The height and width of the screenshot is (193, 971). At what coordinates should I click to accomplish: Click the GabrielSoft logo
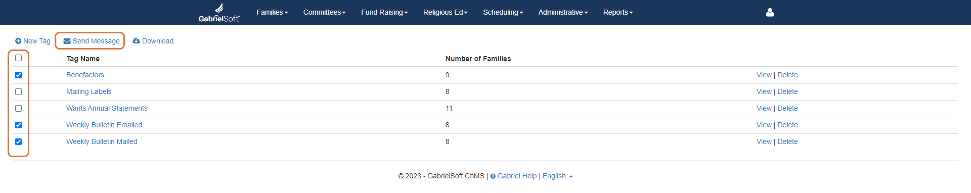tap(219, 13)
